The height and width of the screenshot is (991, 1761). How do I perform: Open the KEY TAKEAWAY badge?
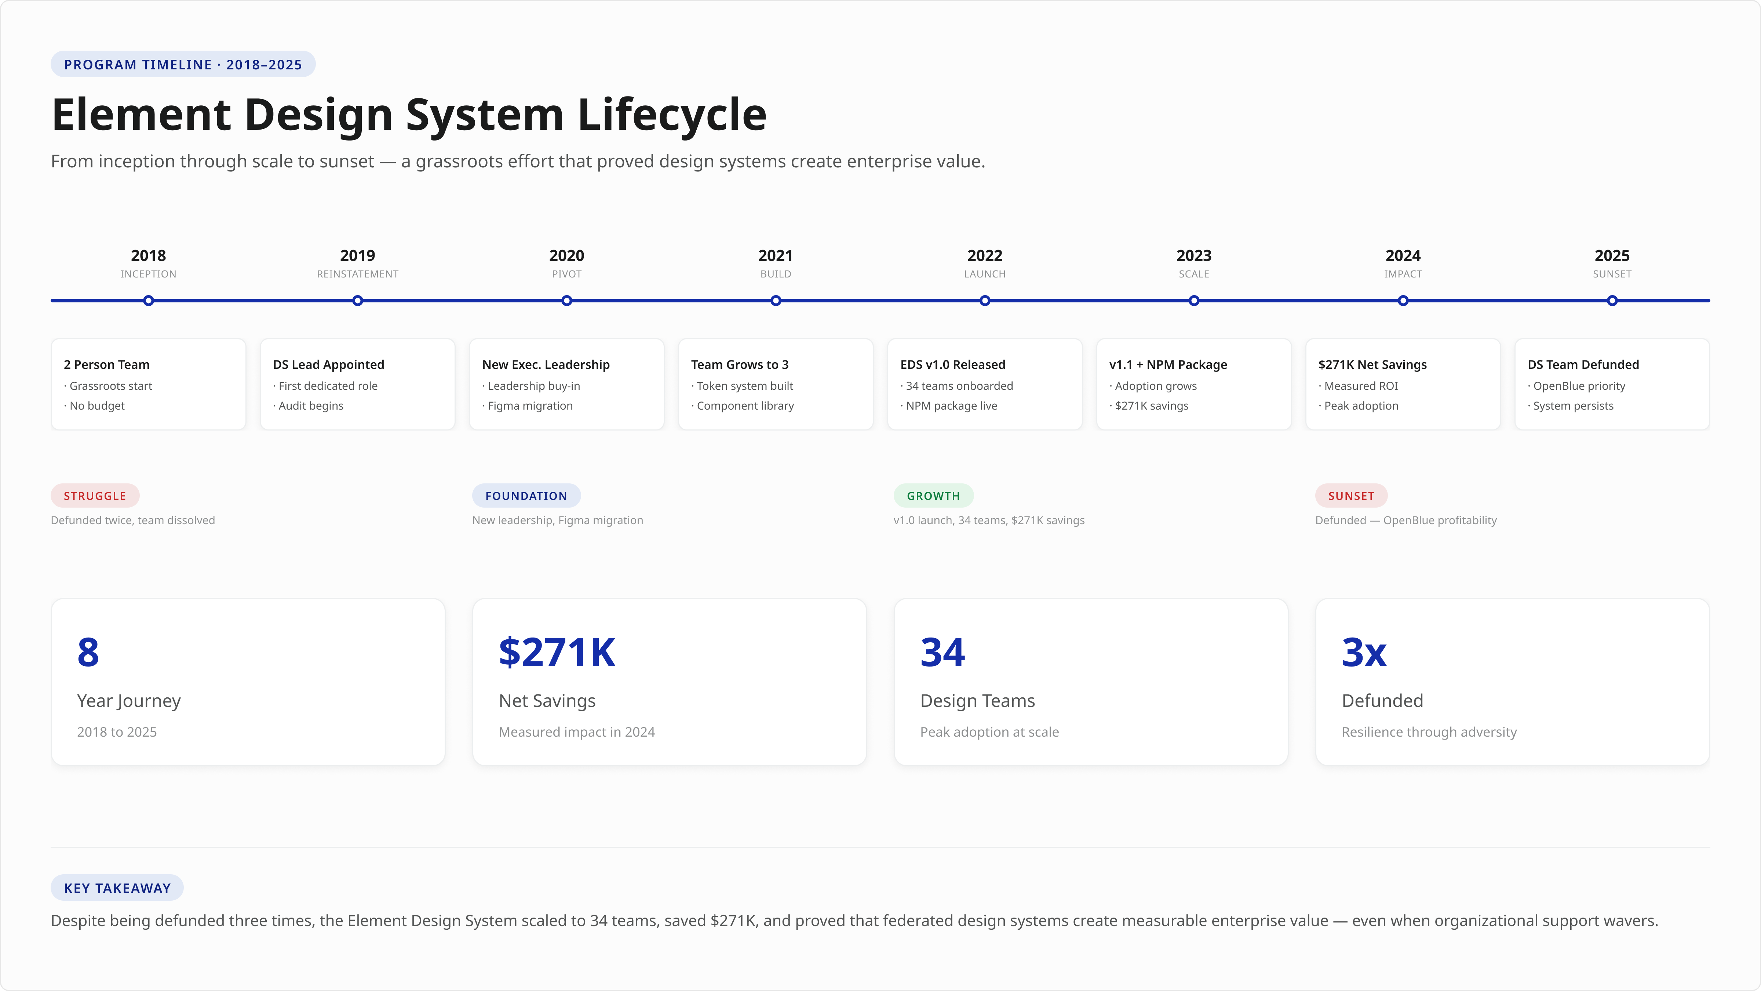(x=117, y=888)
